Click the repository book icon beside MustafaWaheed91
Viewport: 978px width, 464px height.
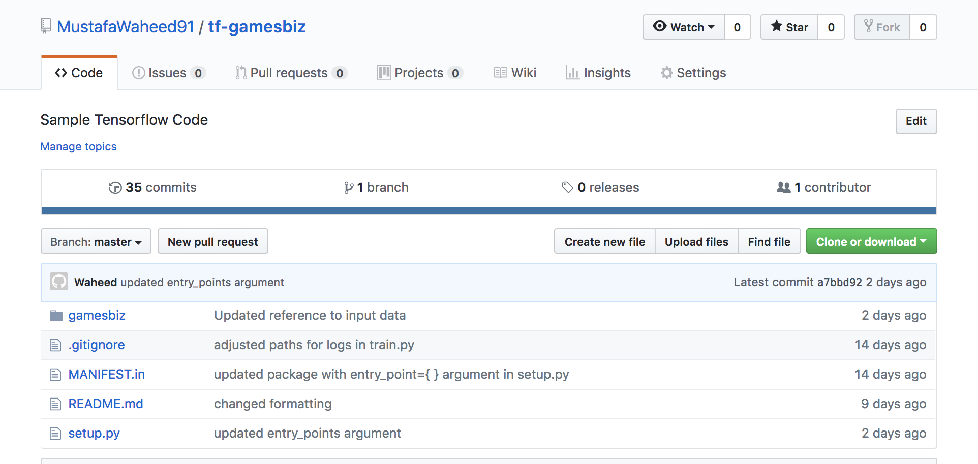point(46,26)
